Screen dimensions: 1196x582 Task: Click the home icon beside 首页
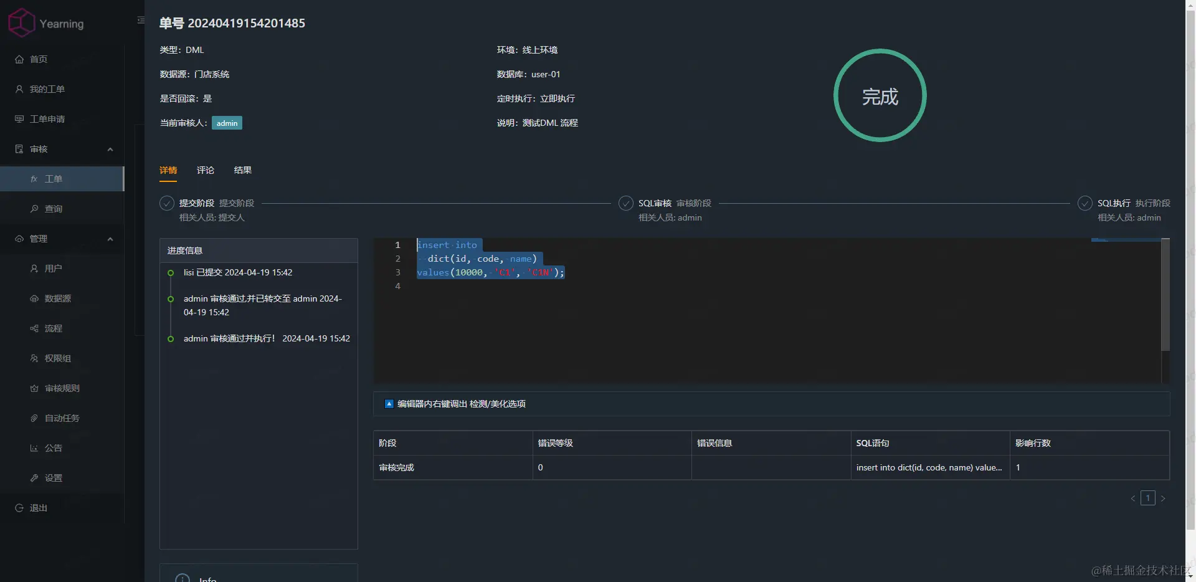(19, 59)
